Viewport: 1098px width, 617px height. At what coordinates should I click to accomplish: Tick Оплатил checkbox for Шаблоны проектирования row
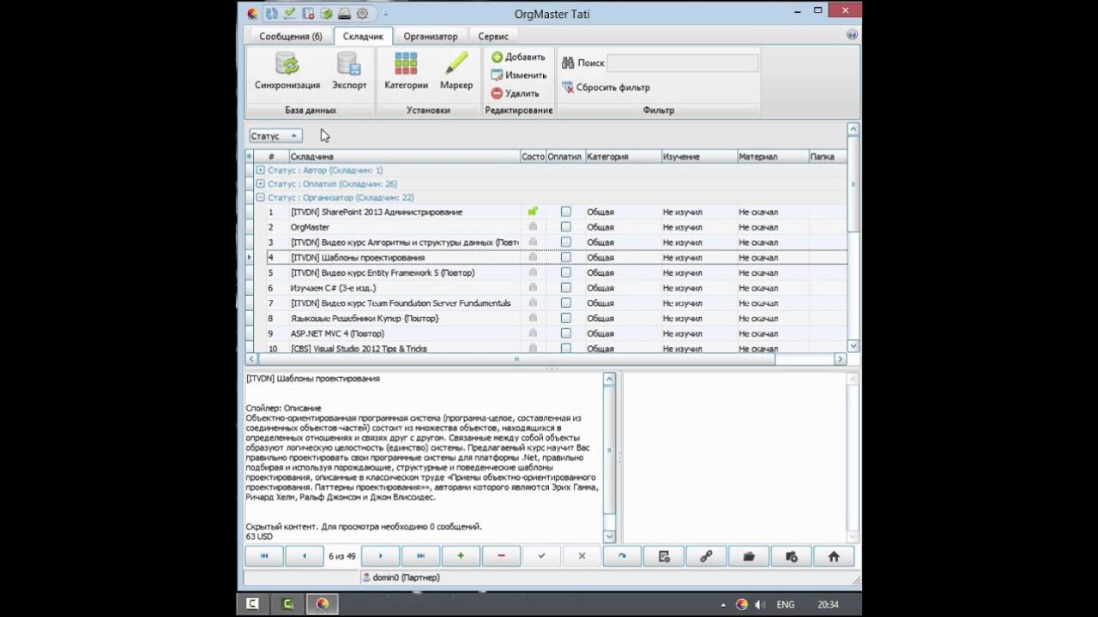(x=566, y=257)
